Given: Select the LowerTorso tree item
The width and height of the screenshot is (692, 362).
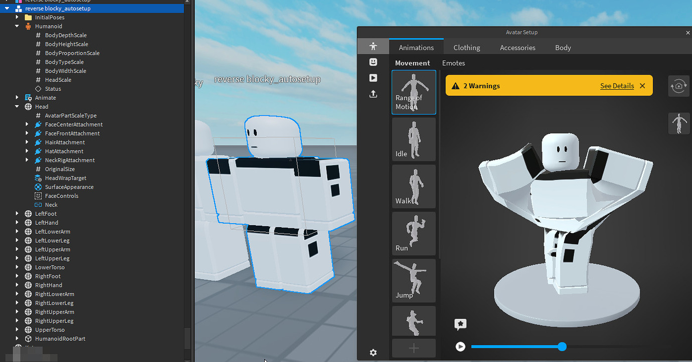Looking at the screenshot, I should pos(50,267).
